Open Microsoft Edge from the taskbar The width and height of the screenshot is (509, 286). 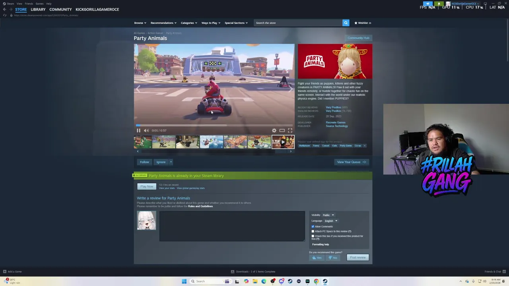264,281
